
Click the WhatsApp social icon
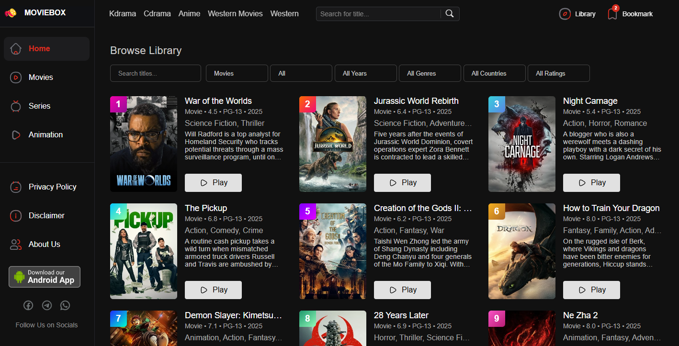click(65, 305)
